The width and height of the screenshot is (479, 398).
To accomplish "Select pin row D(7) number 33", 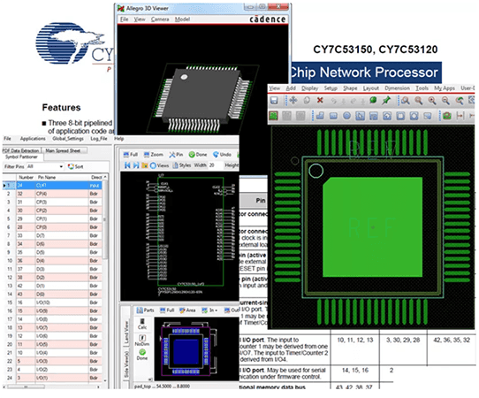I will pos(52,235).
